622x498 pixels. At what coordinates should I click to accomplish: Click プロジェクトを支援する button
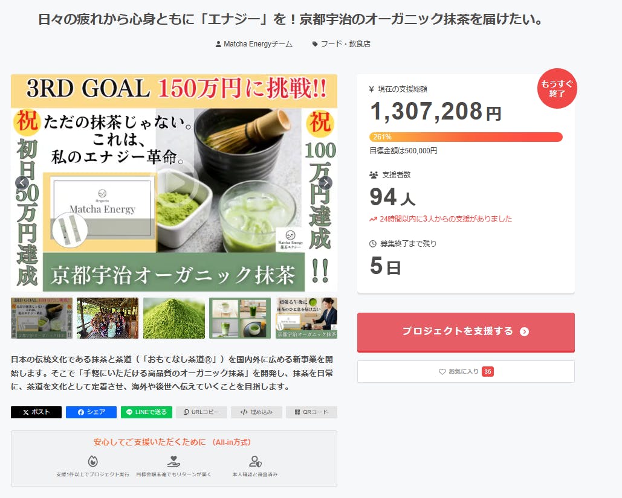465,331
